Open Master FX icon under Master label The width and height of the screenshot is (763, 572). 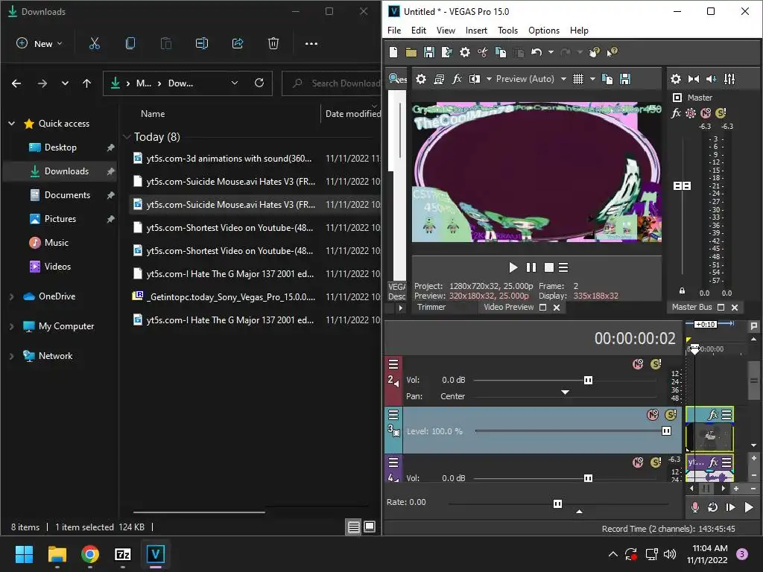coord(676,113)
